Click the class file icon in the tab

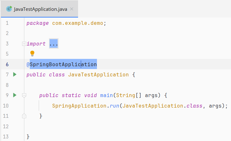tap(9, 9)
